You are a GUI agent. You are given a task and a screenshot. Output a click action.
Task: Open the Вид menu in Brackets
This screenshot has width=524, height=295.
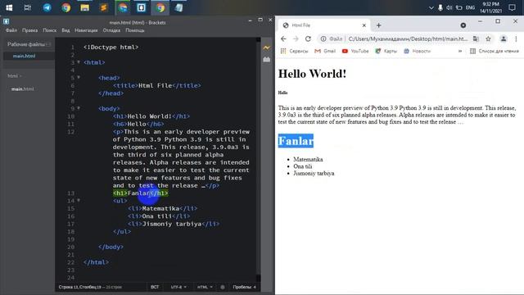pyautogui.click(x=65, y=30)
